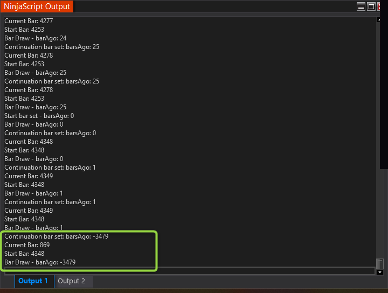Minimize the NinjaScript Output window
Image resolution: width=388 pixels, height=293 pixels.
point(361,6)
